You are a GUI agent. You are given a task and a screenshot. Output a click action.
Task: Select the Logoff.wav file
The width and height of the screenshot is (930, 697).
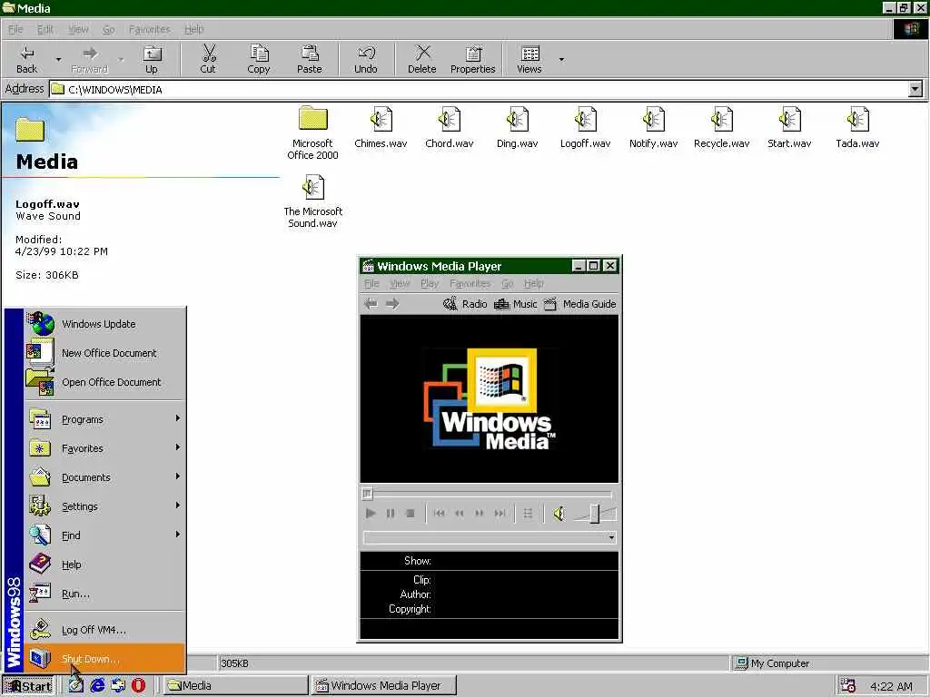click(586, 127)
